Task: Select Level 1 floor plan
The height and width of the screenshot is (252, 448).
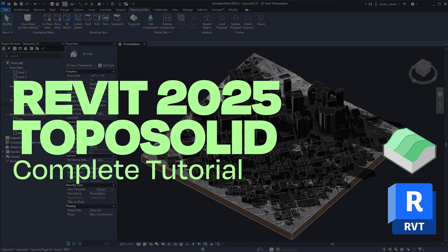Action: (22, 72)
